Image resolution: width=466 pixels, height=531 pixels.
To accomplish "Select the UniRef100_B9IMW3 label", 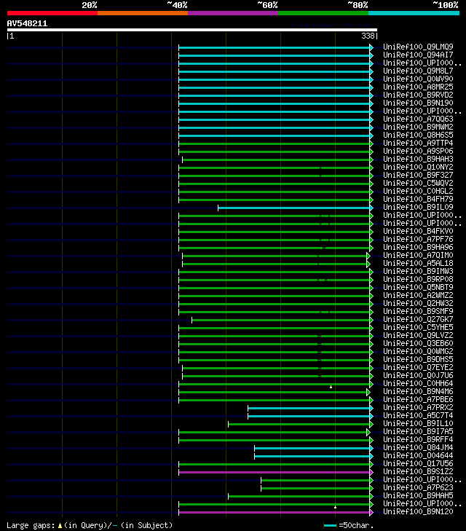I will 418,271.
